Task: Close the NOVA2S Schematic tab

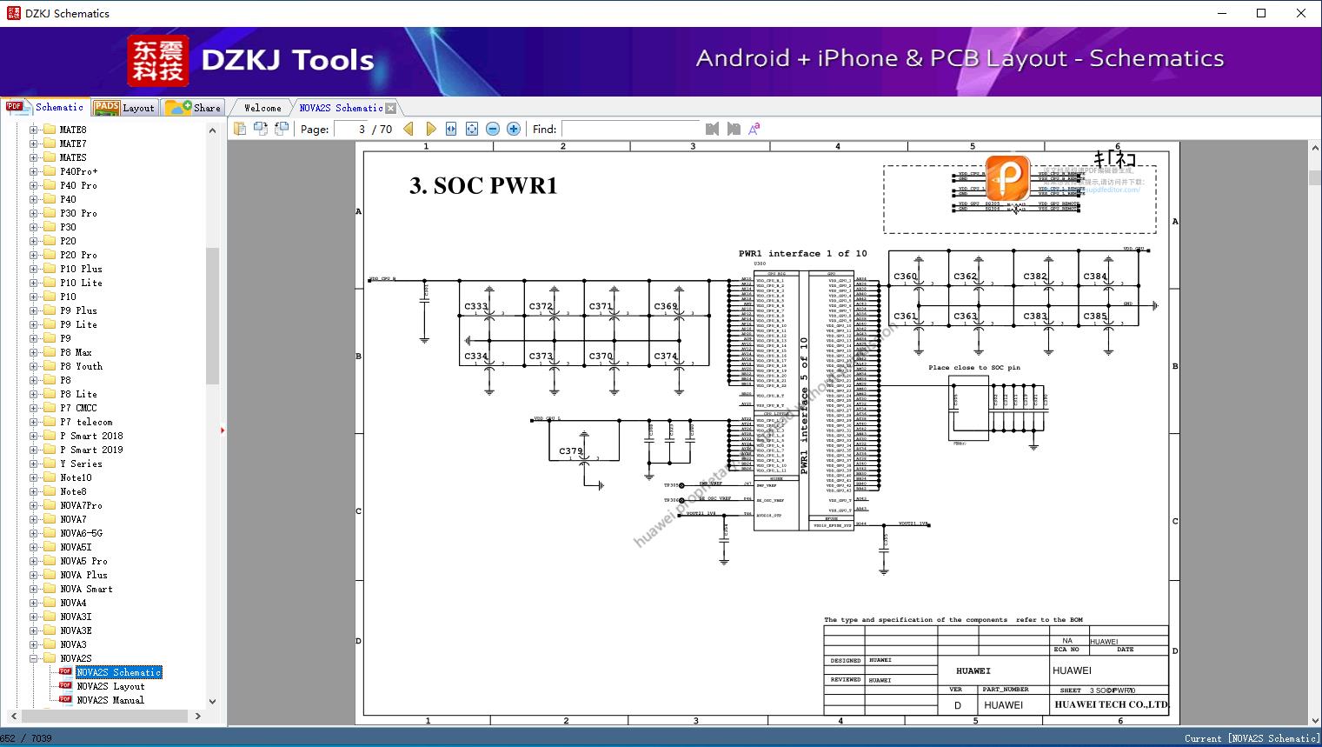Action: click(391, 109)
